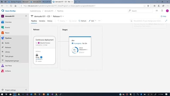
Task: Open Repos in the sidebar
Action: [7, 33]
